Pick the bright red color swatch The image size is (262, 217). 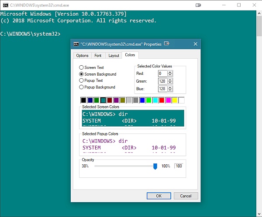162,100
